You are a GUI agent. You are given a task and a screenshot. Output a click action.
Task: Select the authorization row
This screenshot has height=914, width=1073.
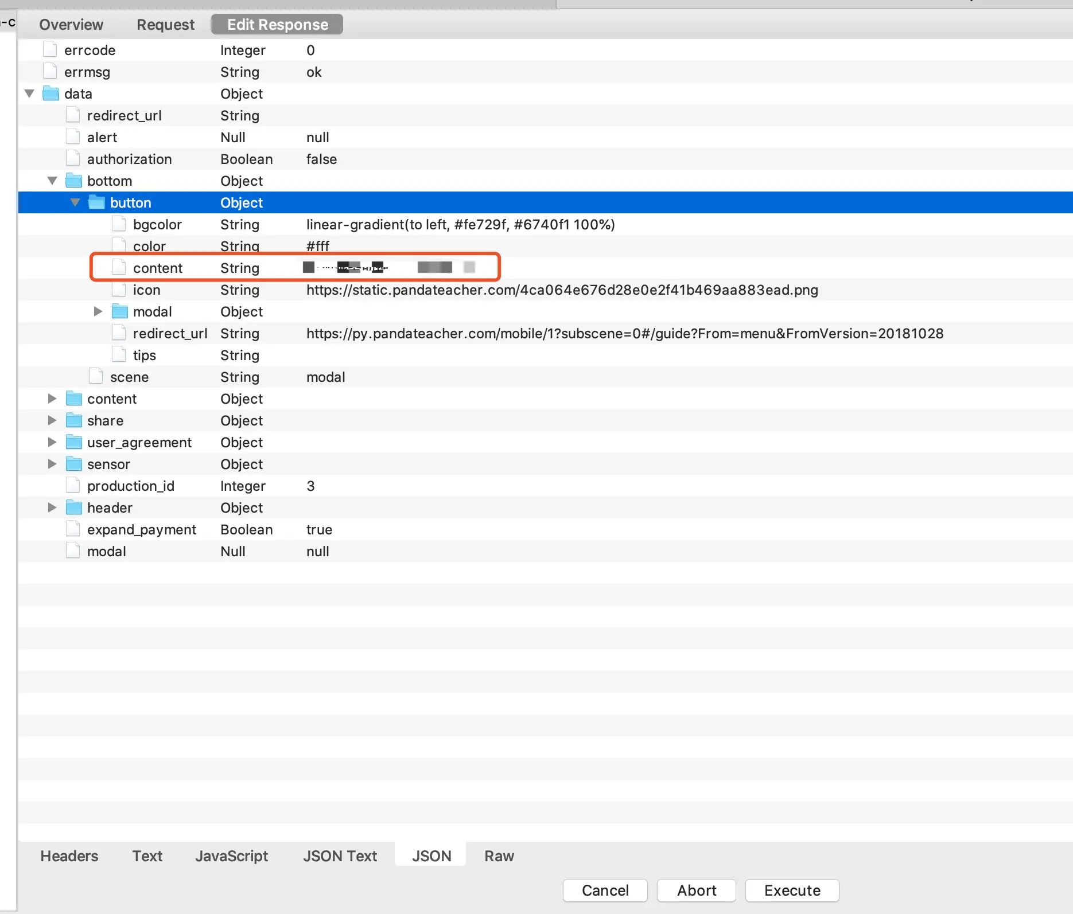pyautogui.click(x=546, y=159)
